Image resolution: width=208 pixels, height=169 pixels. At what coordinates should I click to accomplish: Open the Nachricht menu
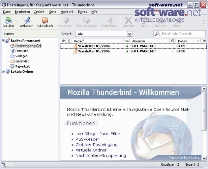(67, 12)
